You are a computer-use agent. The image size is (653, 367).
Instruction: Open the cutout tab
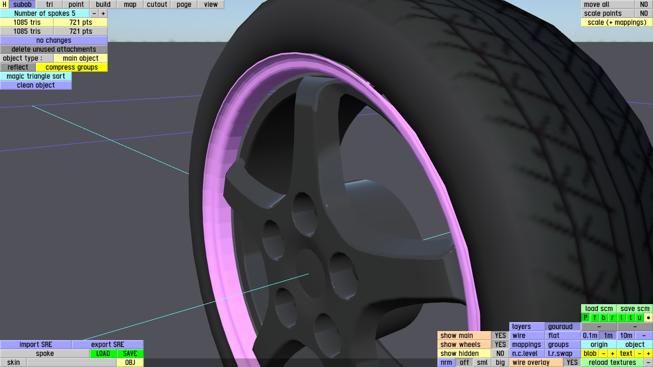157,4
